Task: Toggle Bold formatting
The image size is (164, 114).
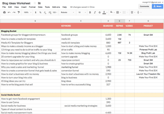Action: [90, 12]
